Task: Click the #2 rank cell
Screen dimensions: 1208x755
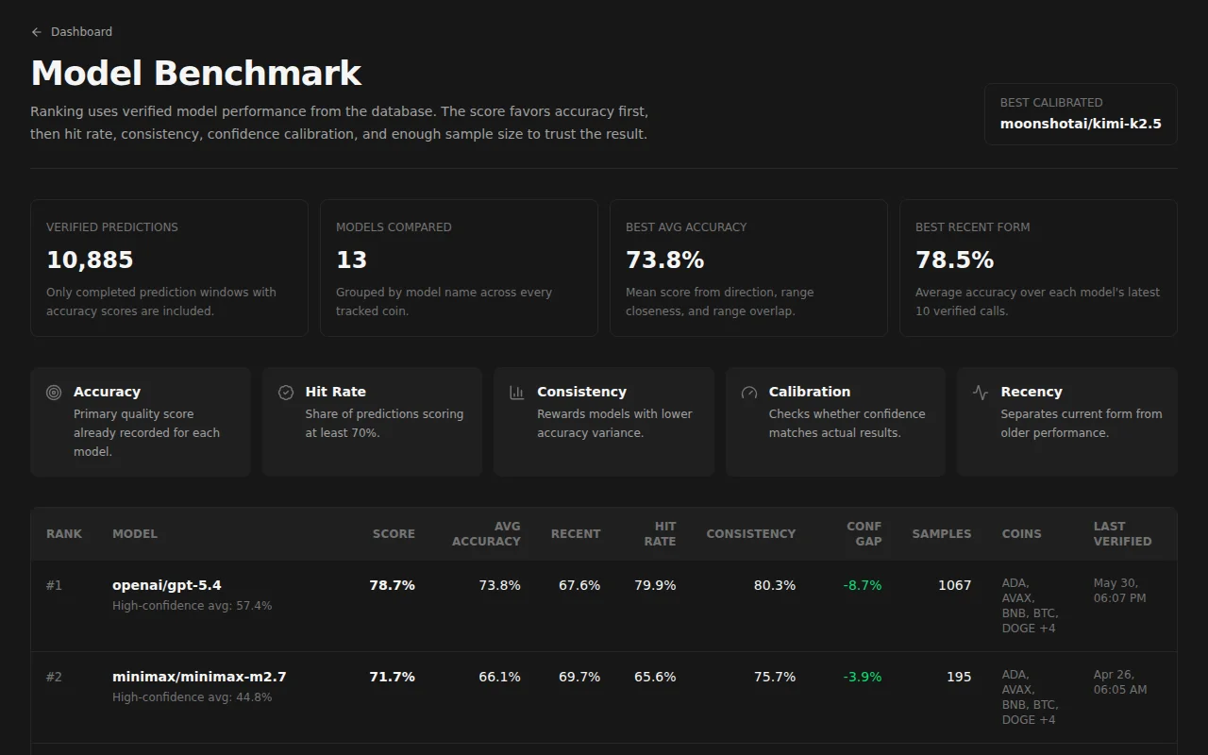Action: click(x=54, y=677)
